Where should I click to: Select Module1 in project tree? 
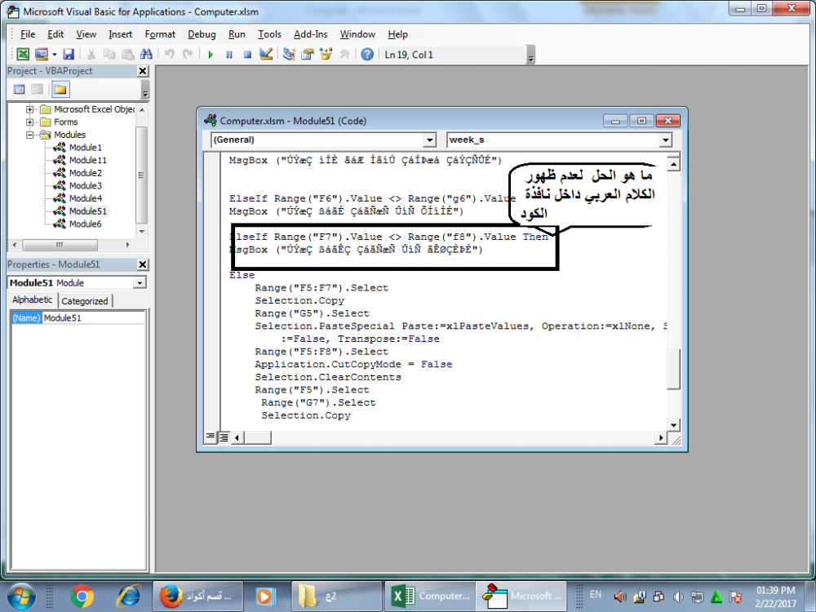pyautogui.click(x=86, y=148)
